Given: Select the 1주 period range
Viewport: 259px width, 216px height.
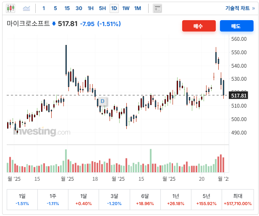Looking at the screenshot, I should 53,200.
